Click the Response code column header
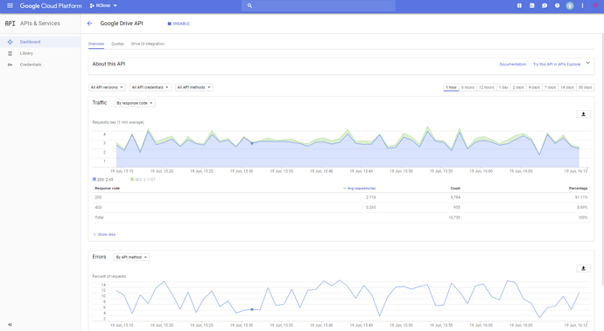 tap(107, 189)
